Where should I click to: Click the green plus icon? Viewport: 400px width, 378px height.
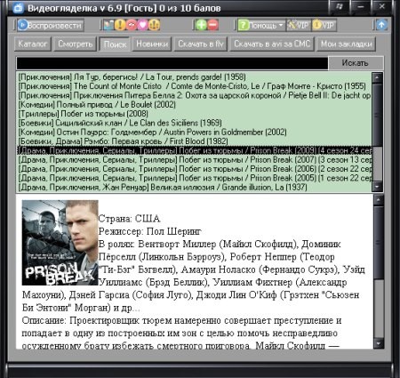201,25
